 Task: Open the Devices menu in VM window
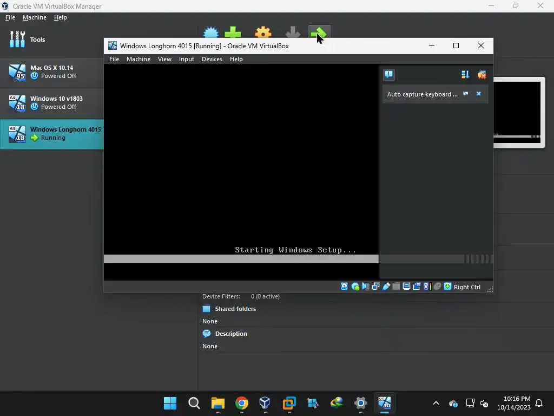[212, 59]
